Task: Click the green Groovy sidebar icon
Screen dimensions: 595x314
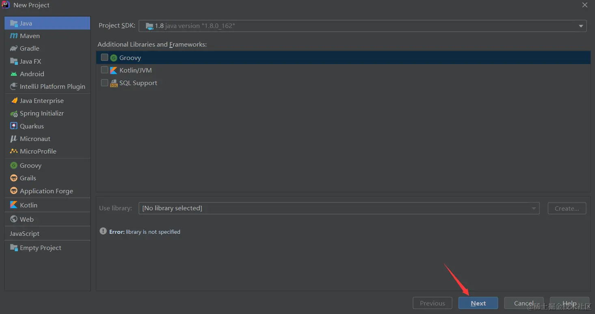Action: click(x=14, y=165)
